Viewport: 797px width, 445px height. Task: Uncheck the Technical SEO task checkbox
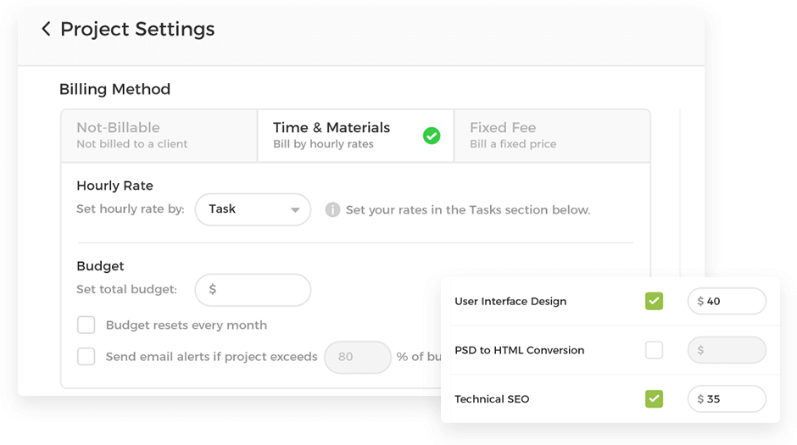pos(654,398)
